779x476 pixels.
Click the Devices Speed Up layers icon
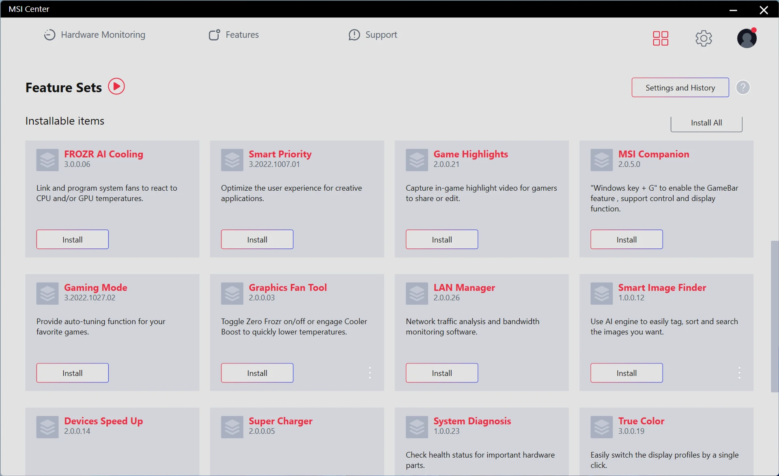(x=47, y=427)
